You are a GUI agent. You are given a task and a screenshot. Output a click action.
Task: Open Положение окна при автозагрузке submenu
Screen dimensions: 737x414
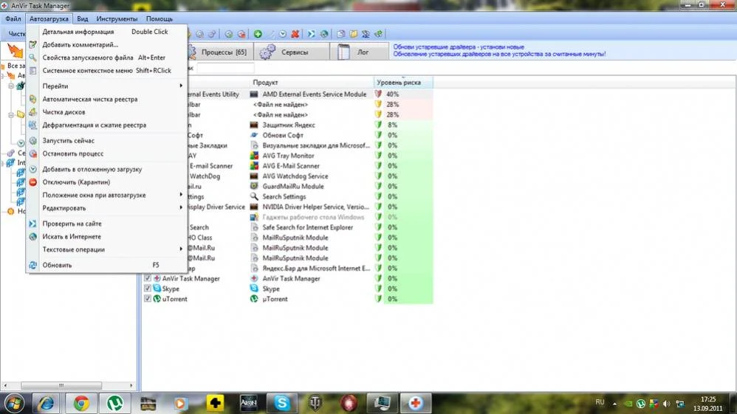(108, 195)
